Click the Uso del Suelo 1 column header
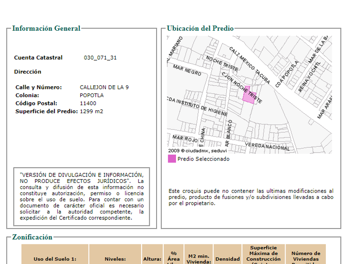The width and height of the screenshot is (352, 264). coord(55,255)
